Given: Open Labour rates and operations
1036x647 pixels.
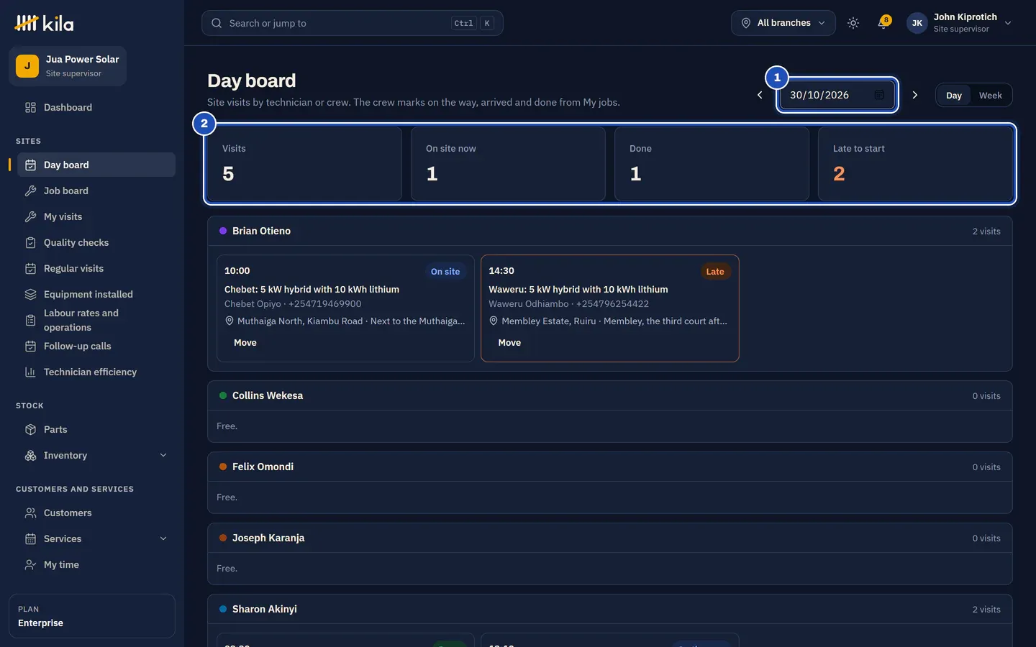Looking at the screenshot, I should click(x=96, y=320).
